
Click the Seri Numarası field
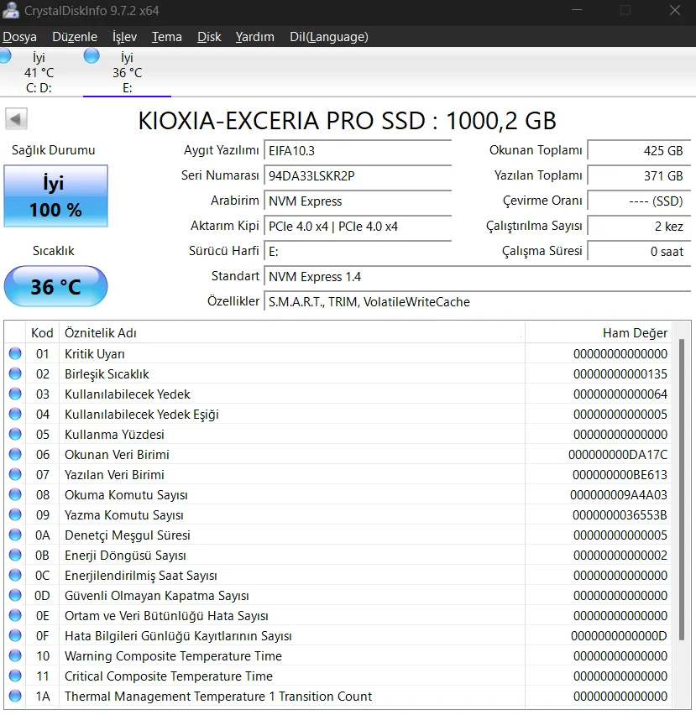(357, 176)
